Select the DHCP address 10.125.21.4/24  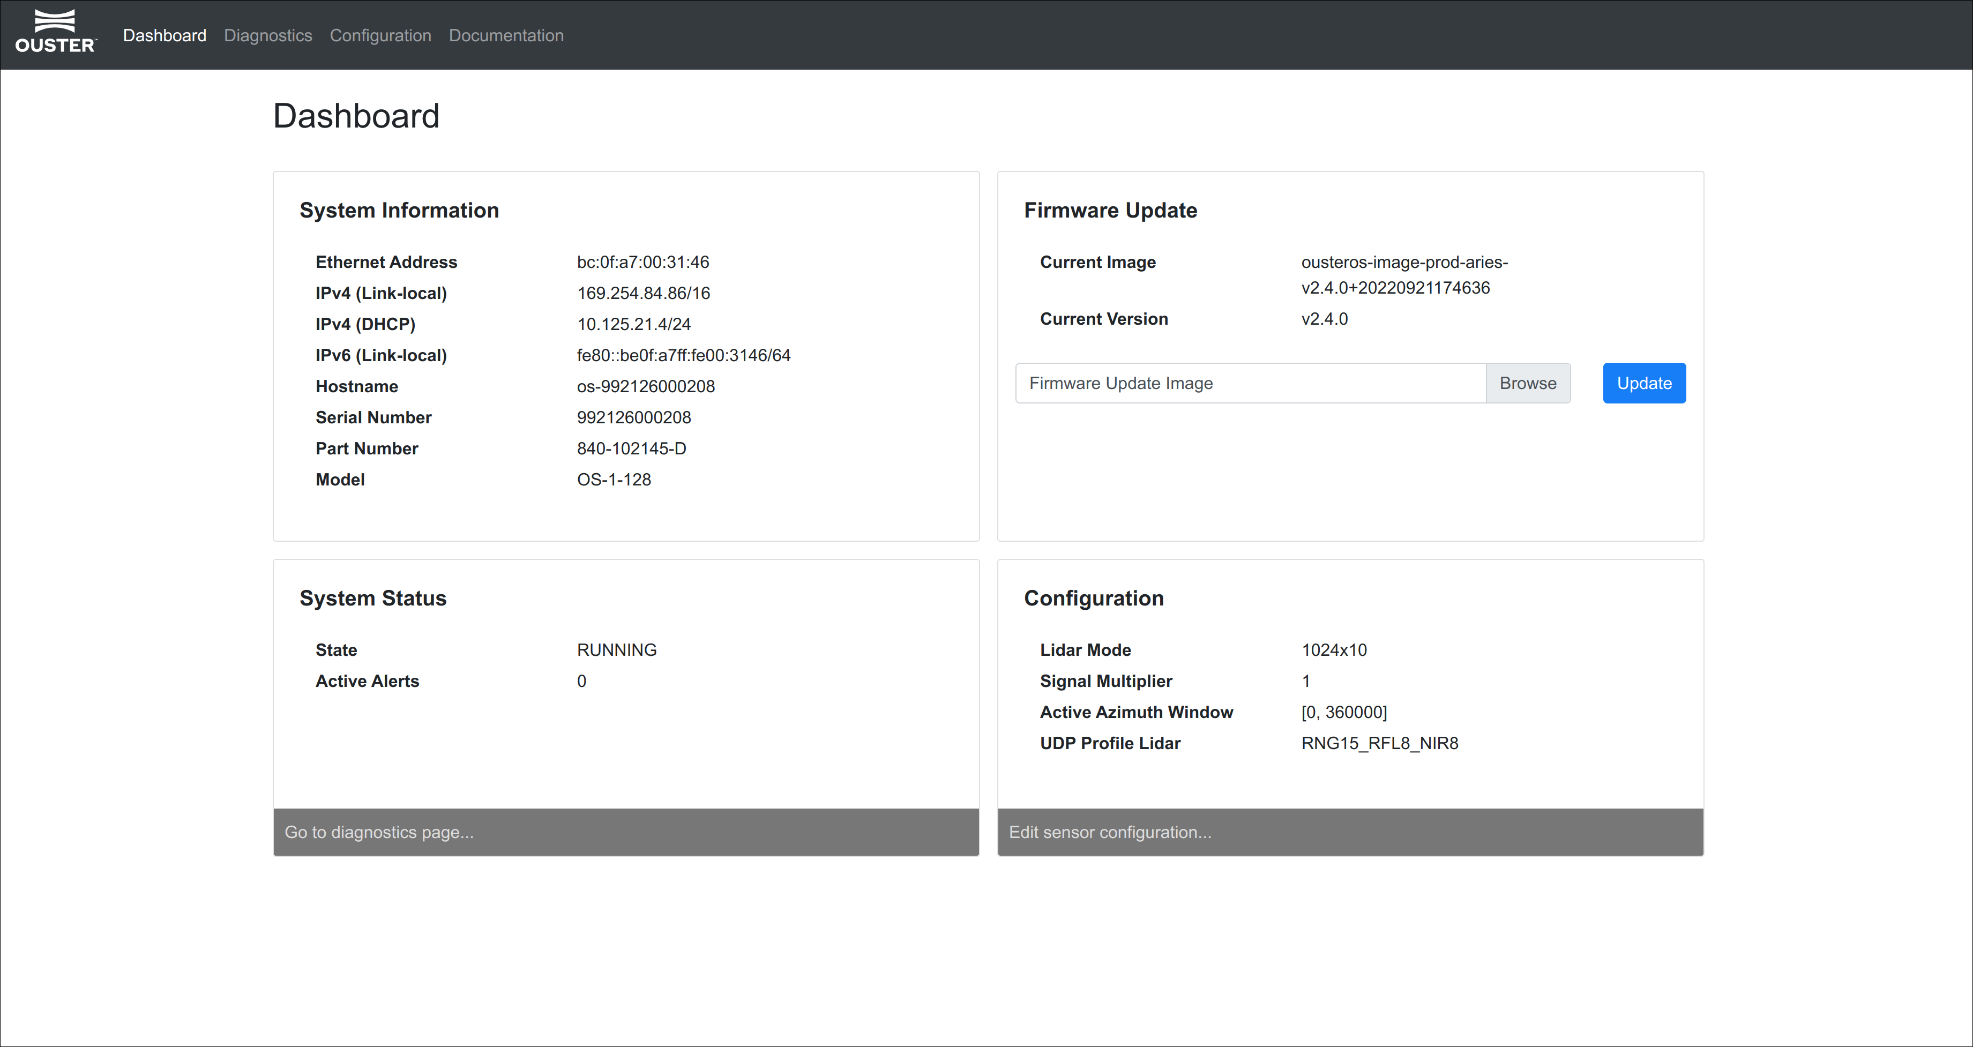pyautogui.click(x=633, y=324)
